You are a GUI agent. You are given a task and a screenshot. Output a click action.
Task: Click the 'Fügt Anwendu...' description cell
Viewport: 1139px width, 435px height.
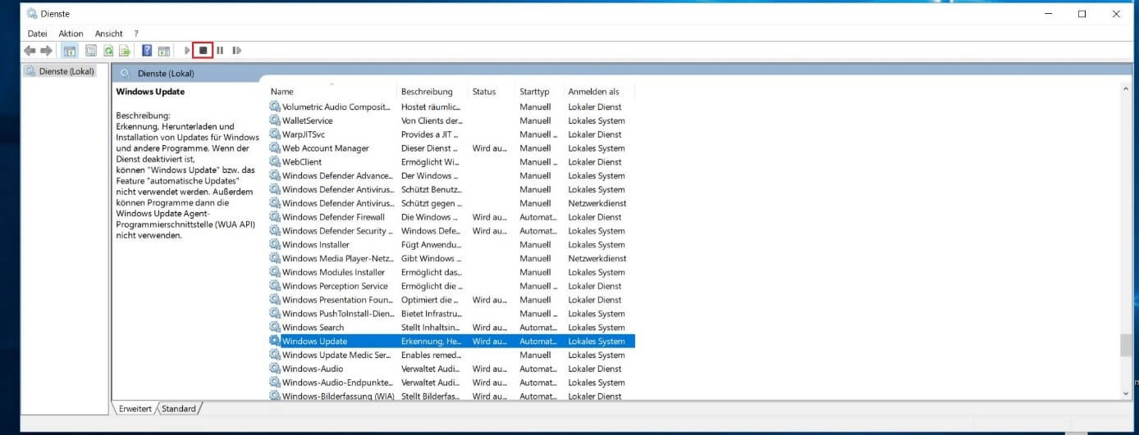[x=430, y=244]
